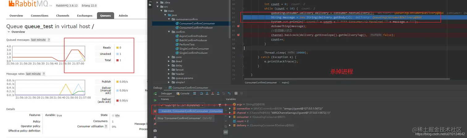Click the Step Into debugger icon
The height and width of the screenshot is (138, 467).
[x=207, y=93]
